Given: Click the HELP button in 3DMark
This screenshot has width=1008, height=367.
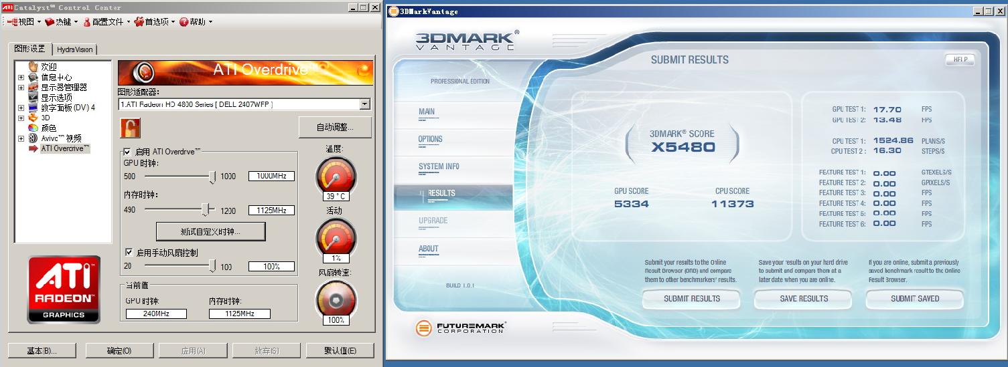Looking at the screenshot, I should point(960,59).
